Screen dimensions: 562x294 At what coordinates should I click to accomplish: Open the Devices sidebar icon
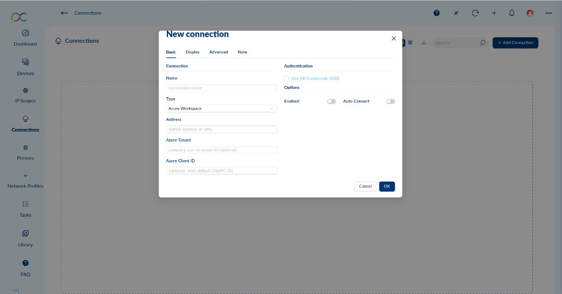25,62
